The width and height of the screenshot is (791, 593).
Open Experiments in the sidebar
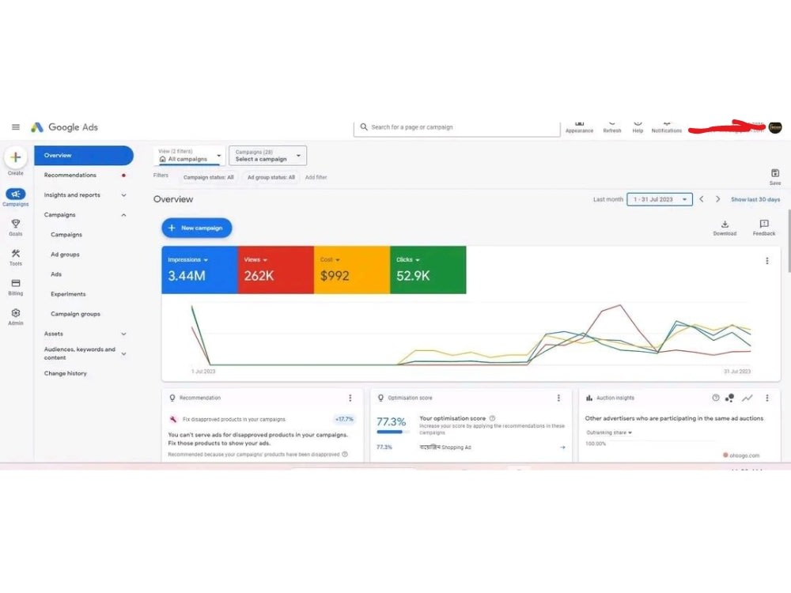68,294
